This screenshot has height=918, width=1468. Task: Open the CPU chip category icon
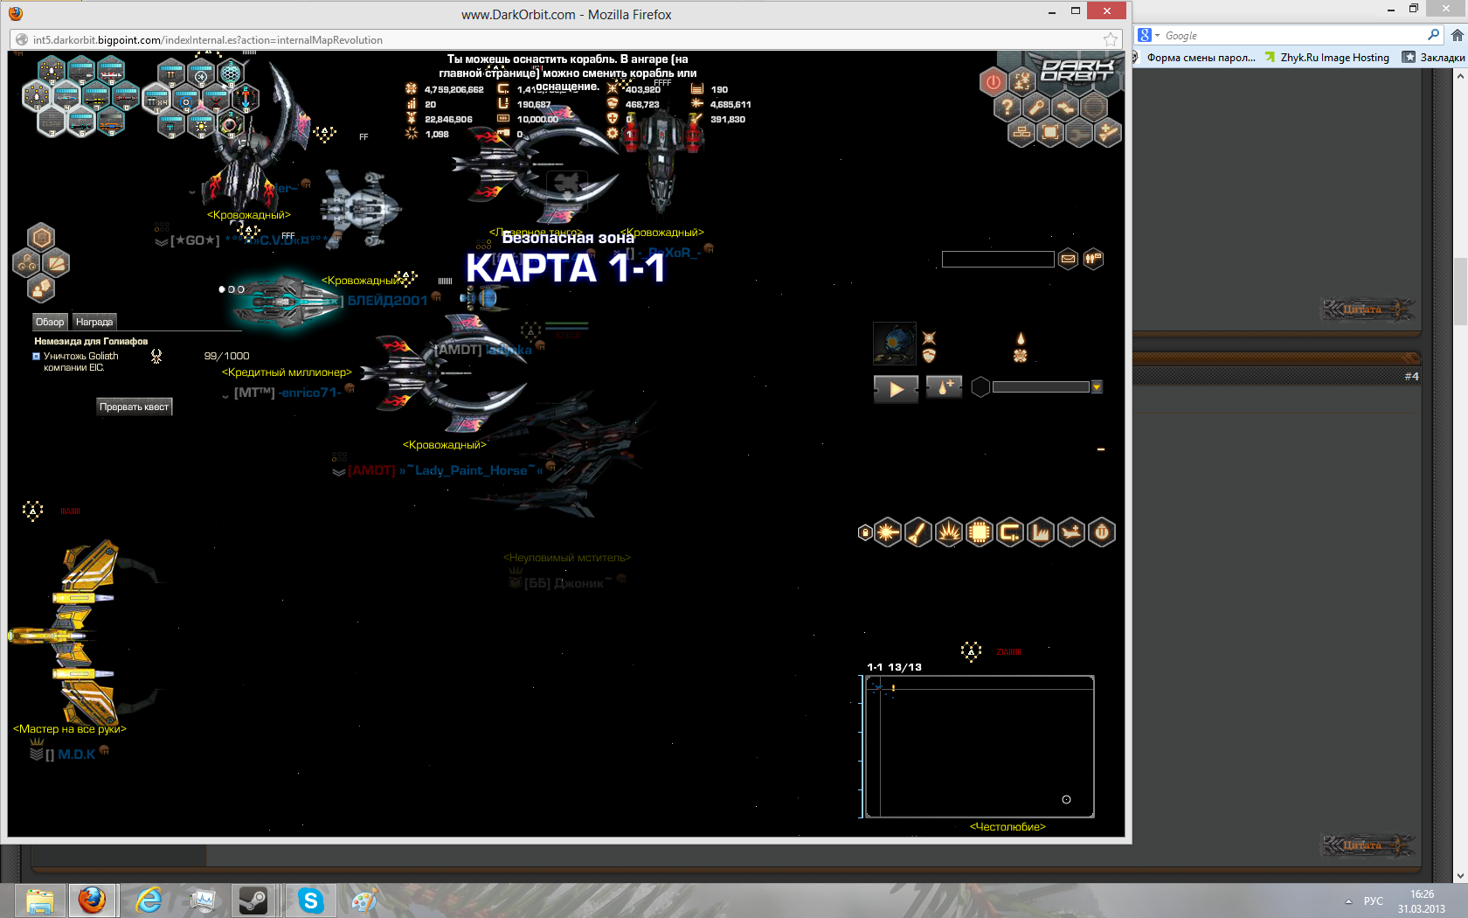pos(980,532)
